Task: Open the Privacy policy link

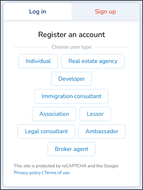Action: [27, 172]
